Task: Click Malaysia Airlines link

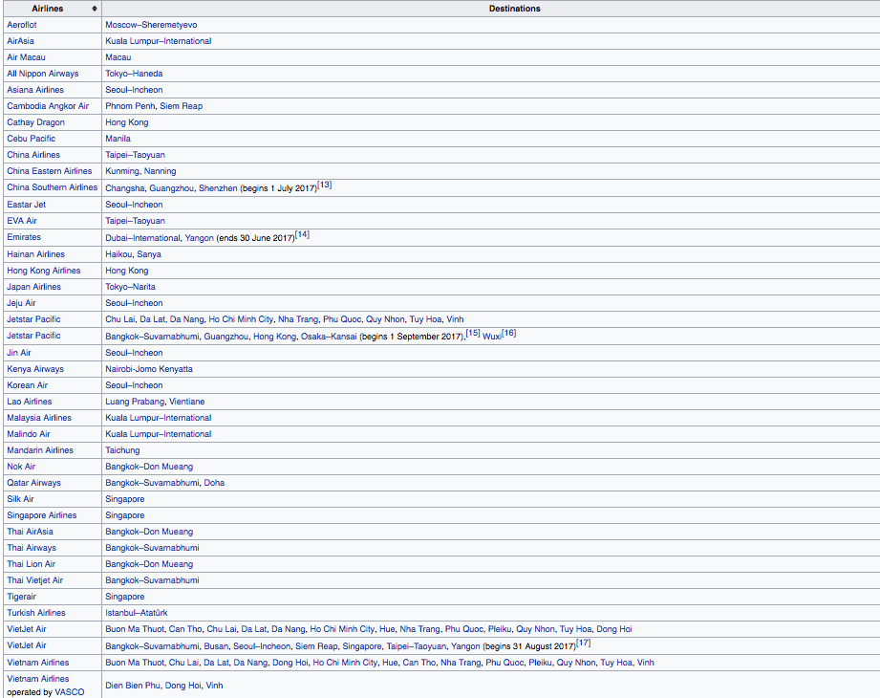Action: tap(39, 419)
